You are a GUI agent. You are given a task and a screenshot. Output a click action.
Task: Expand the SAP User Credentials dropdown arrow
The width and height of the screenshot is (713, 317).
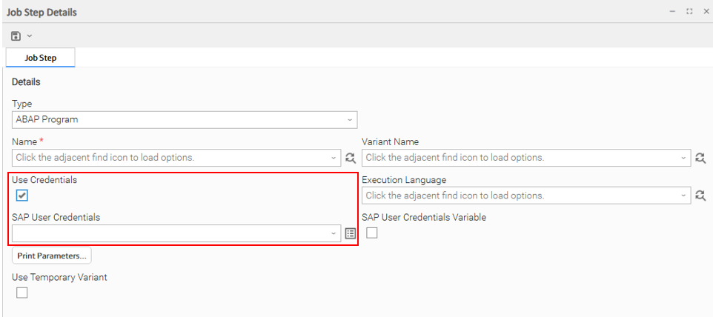tap(334, 233)
